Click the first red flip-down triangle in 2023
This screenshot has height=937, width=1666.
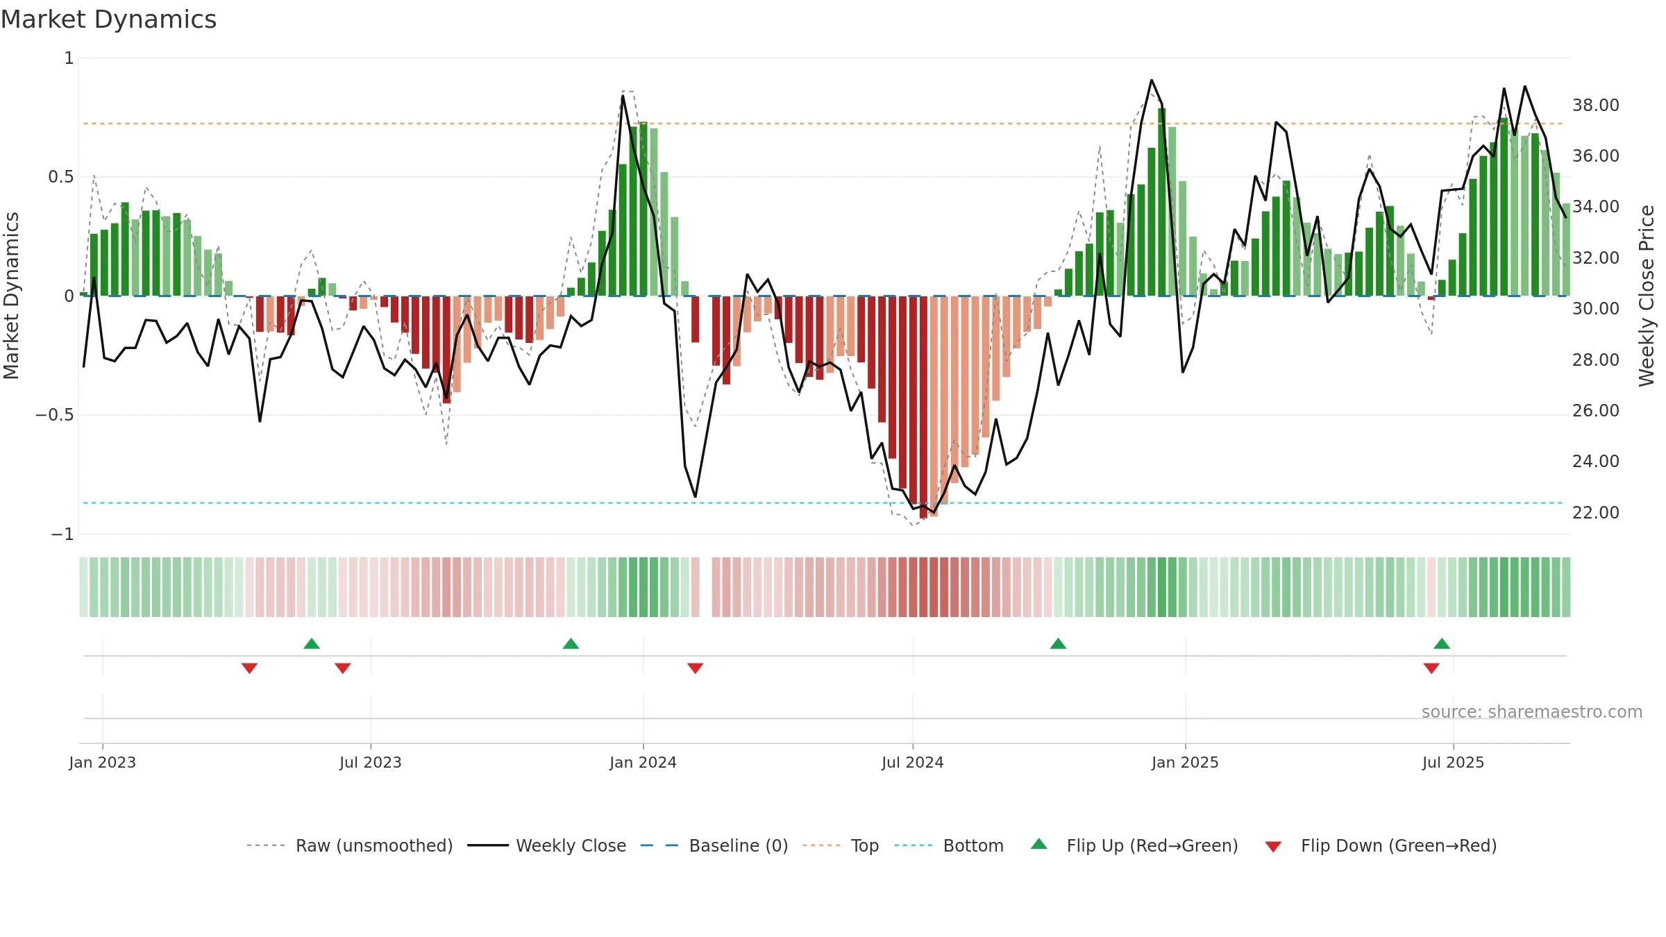pos(249,668)
